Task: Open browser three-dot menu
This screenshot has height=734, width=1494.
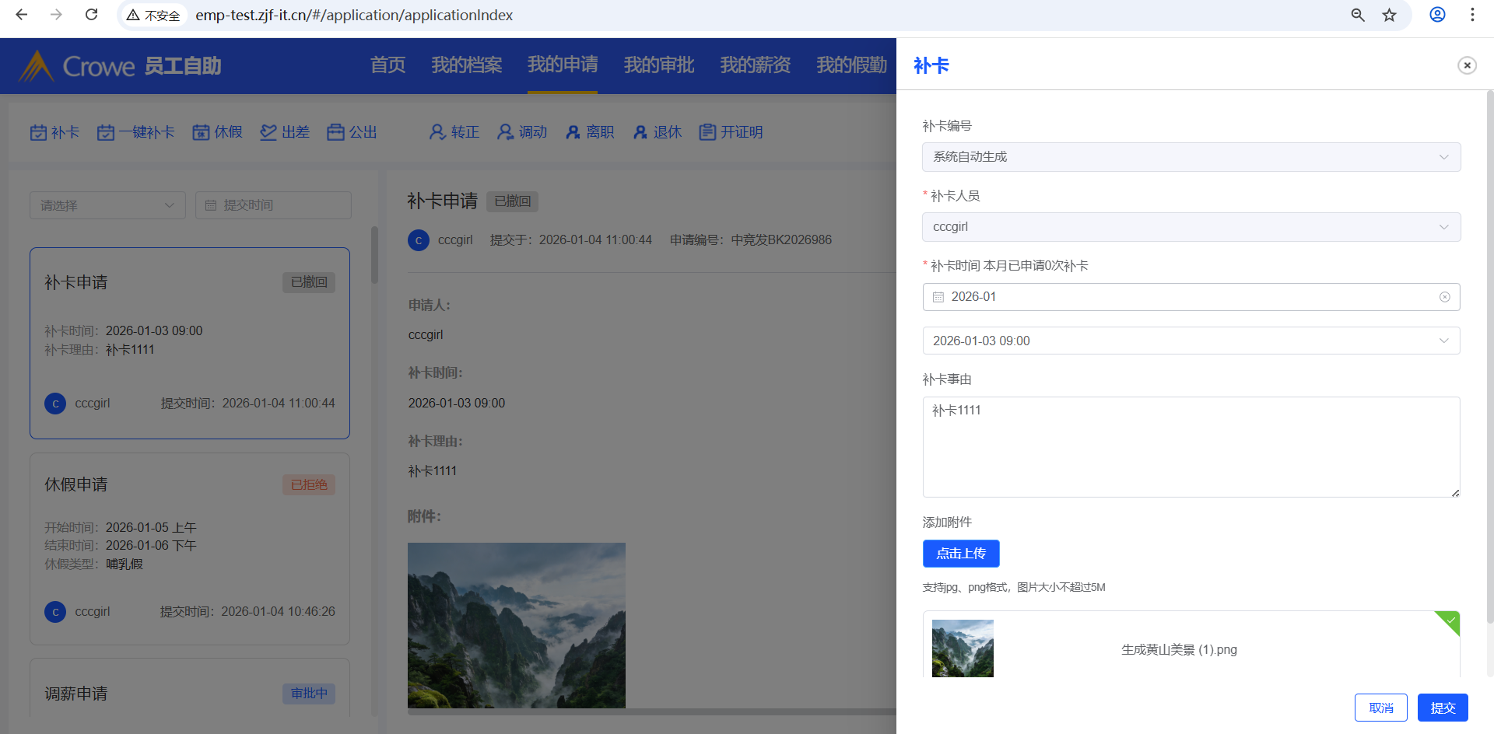Action: [x=1472, y=15]
